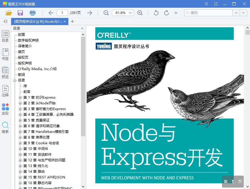This screenshot has width=250, height=189.
Task: Jump to 数字版权声明 in outline
Action: click(28, 40)
